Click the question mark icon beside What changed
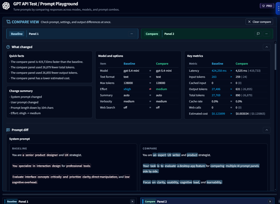280x204 pixels. 8,47
